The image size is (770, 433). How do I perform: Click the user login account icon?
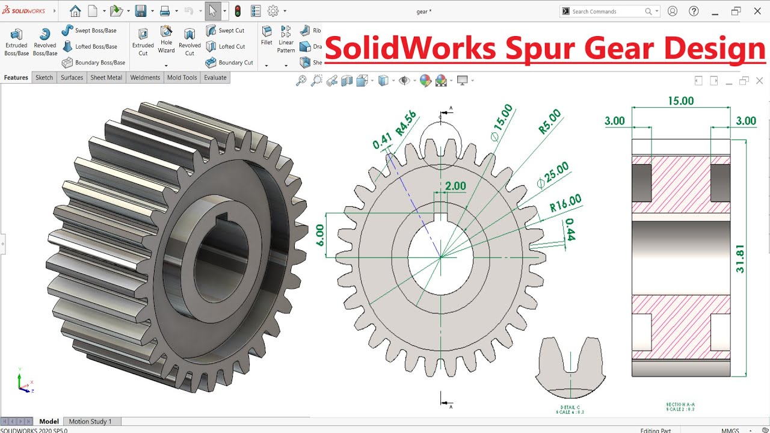point(673,11)
